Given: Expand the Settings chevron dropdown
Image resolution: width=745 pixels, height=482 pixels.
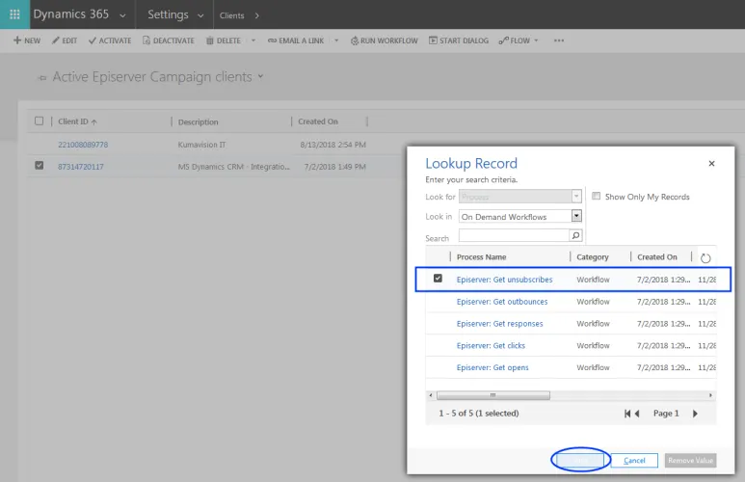Looking at the screenshot, I should (200, 15).
